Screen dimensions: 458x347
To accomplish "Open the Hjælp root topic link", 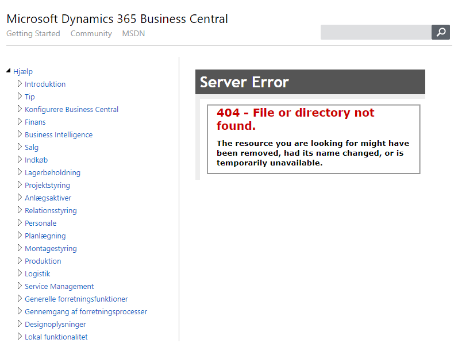I will [x=23, y=72].
